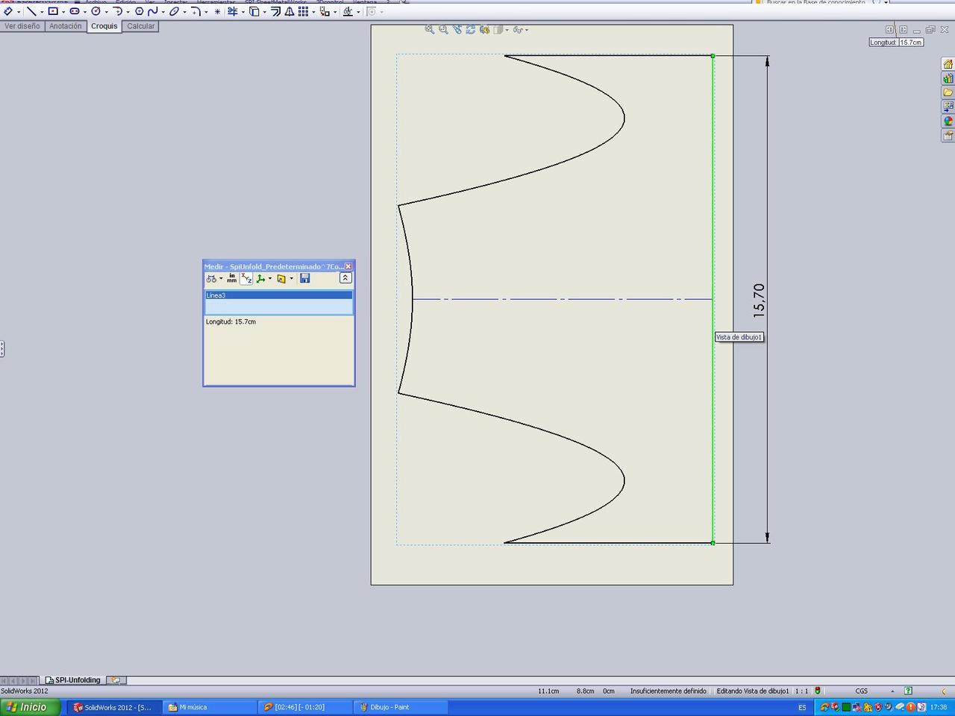Open dropdown next to Arc tool
Image resolution: width=955 pixels, height=716 pixels.
click(x=128, y=12)
